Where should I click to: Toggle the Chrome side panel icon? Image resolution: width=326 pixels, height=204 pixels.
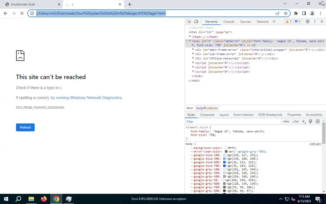304,13
